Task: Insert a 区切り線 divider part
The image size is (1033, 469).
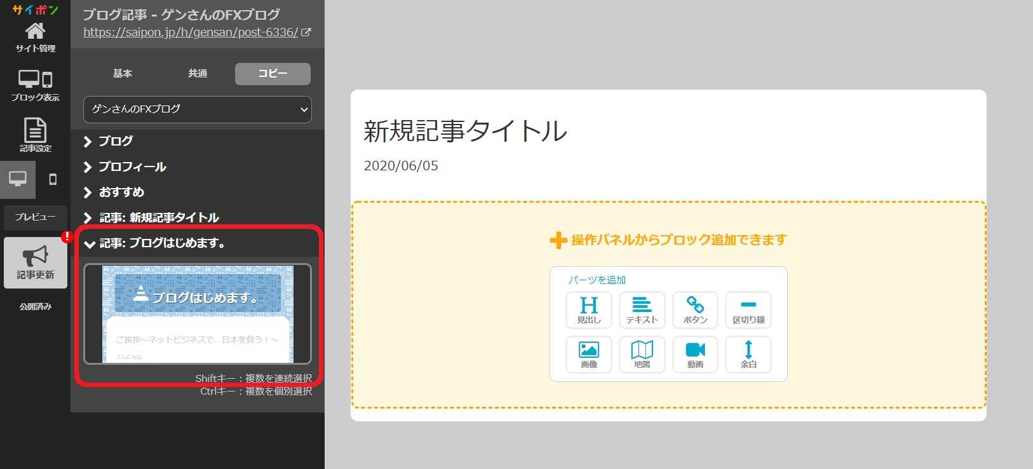Action: tap(748, 310)
